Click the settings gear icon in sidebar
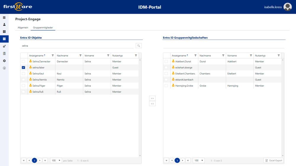Screen dimensions: 296x166 4,61
